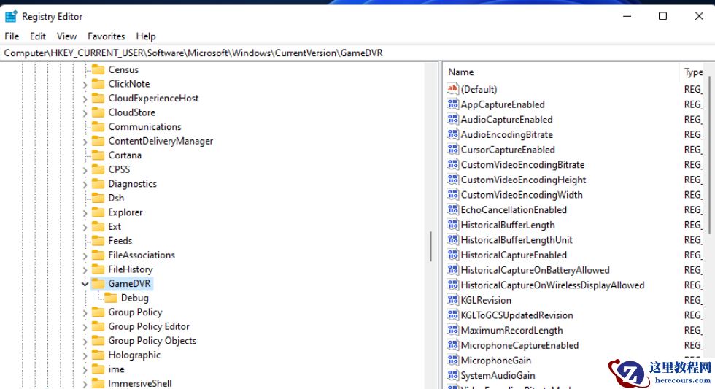
Task: Expand the CPSS key
Action: (85, 170)
